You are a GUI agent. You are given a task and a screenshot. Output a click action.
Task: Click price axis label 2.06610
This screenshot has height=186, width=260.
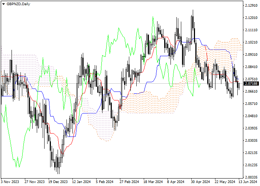(251, 92)
